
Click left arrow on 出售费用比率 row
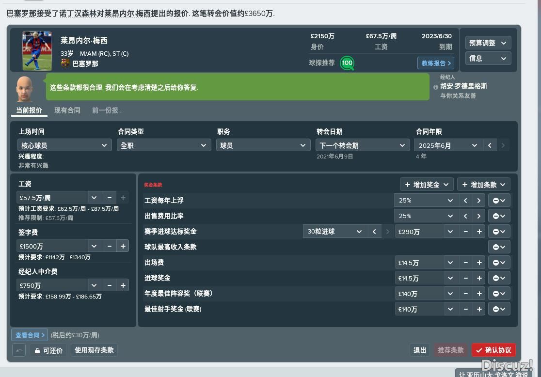tap(465, 216)
